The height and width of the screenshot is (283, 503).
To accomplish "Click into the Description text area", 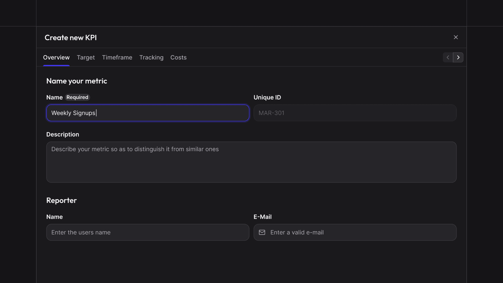I will (251, 162).
